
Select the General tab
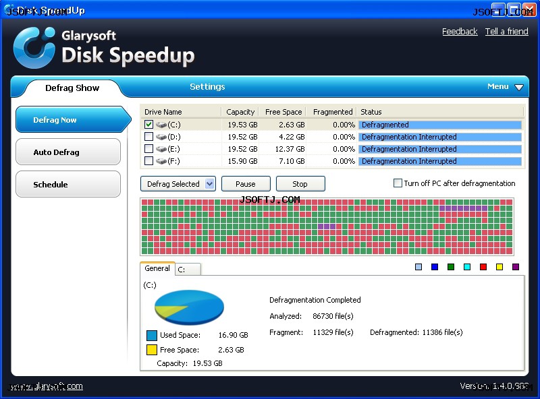click(157, 268)
